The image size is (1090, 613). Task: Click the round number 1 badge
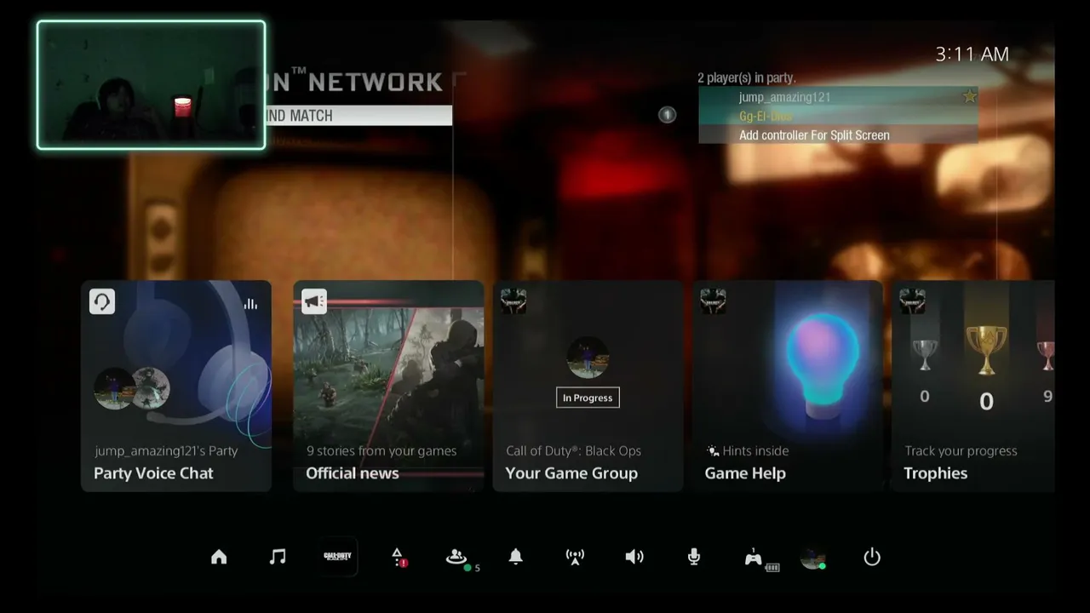point(668,114)
